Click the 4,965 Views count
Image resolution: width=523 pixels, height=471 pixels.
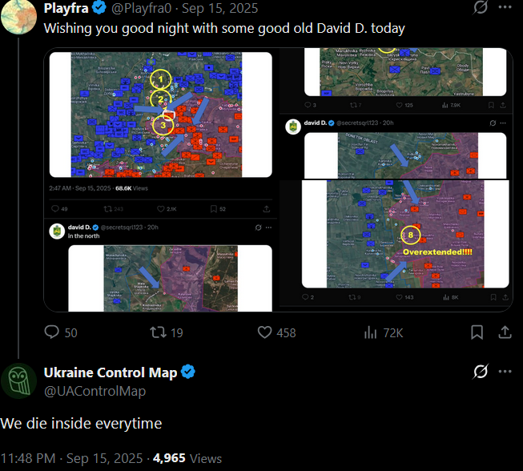coord(187,458)
